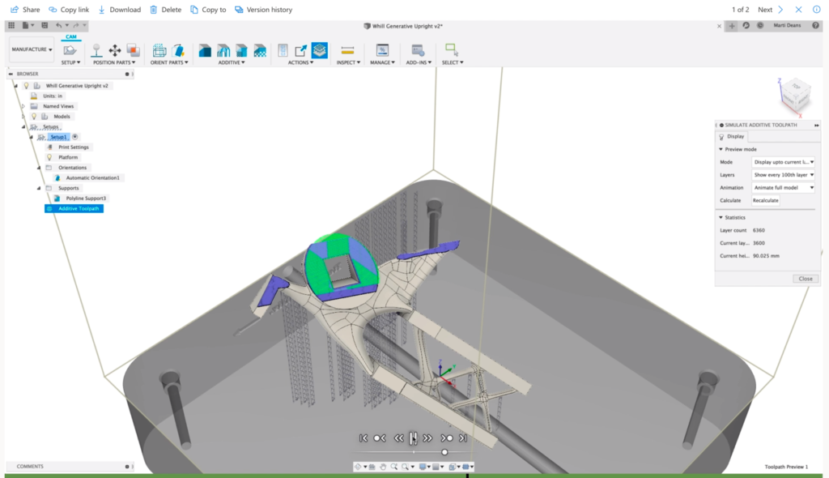Click the Save floppy disk icon
Viewport: 829px width, 478px height.
tap(45, 25)
